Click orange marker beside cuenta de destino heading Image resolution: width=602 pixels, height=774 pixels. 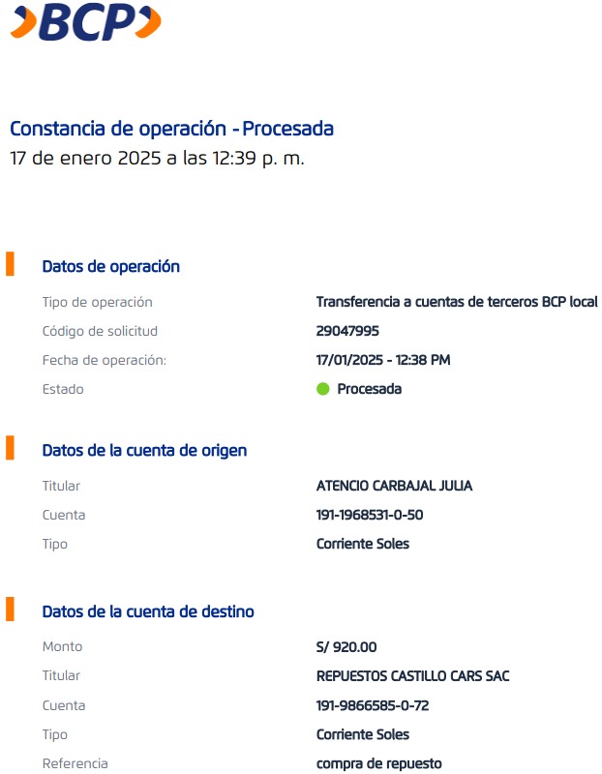pyautogui.click(x=11, y=610)
